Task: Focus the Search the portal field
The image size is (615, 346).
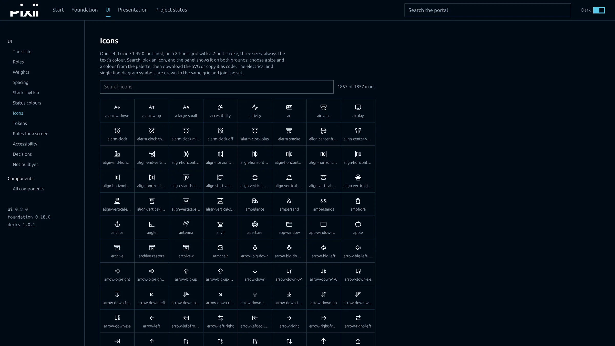Action: [x=488, y=10]
